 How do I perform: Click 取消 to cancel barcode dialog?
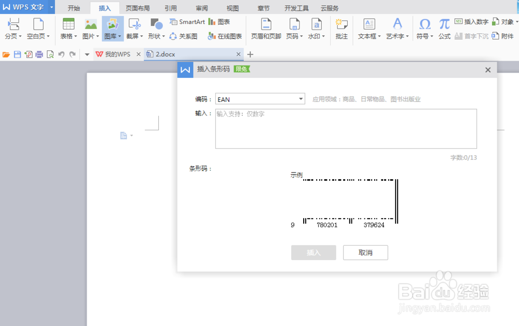tap(365, 252)
